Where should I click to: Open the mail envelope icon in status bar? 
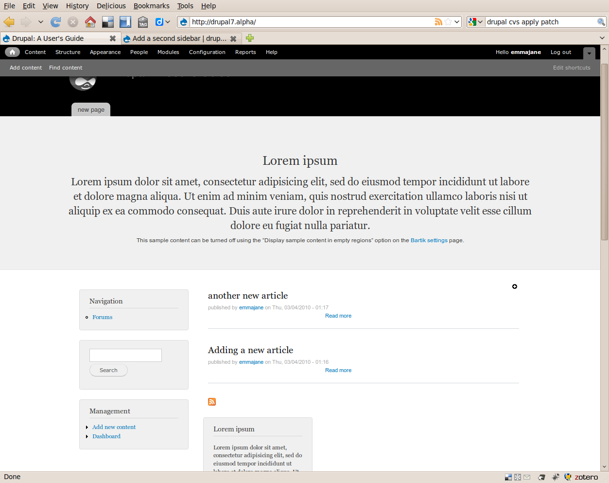click(527, 477)
